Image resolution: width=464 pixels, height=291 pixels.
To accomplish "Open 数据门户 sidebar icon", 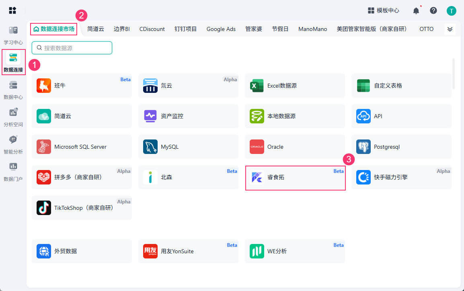I will coord(13,166).
